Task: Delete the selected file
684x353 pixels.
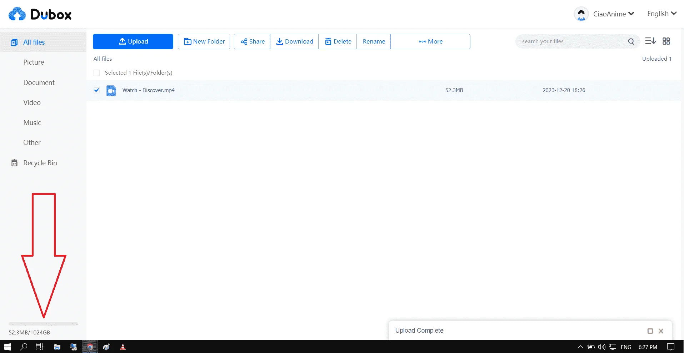Action: tap(338, 41)
